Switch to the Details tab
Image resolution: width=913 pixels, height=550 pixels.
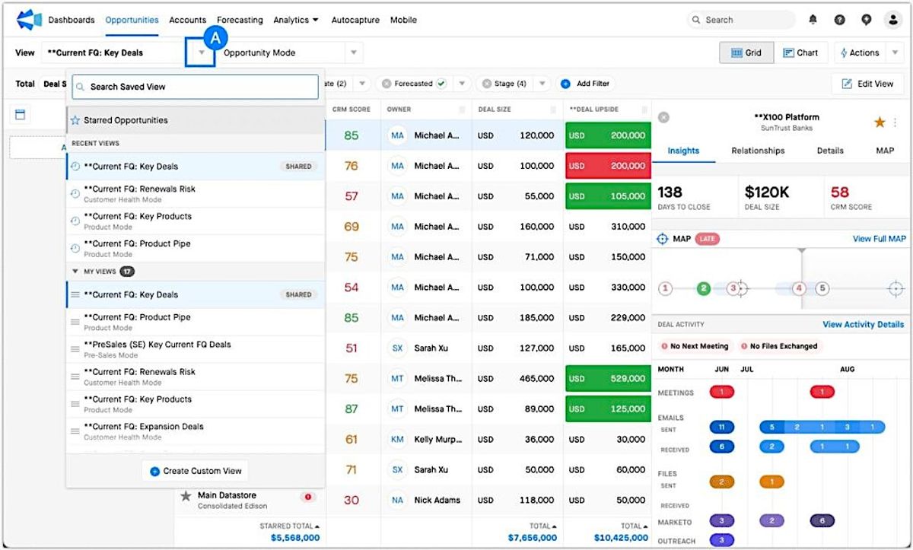(830, 151)
